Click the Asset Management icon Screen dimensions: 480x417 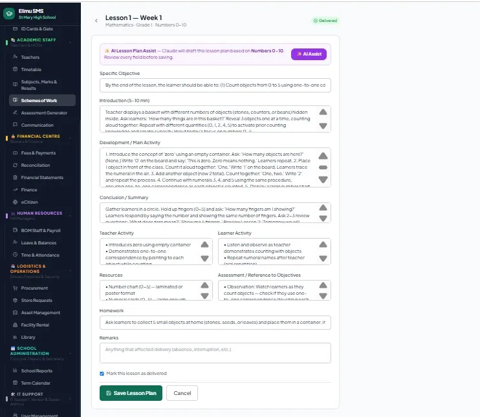[15, 312]
